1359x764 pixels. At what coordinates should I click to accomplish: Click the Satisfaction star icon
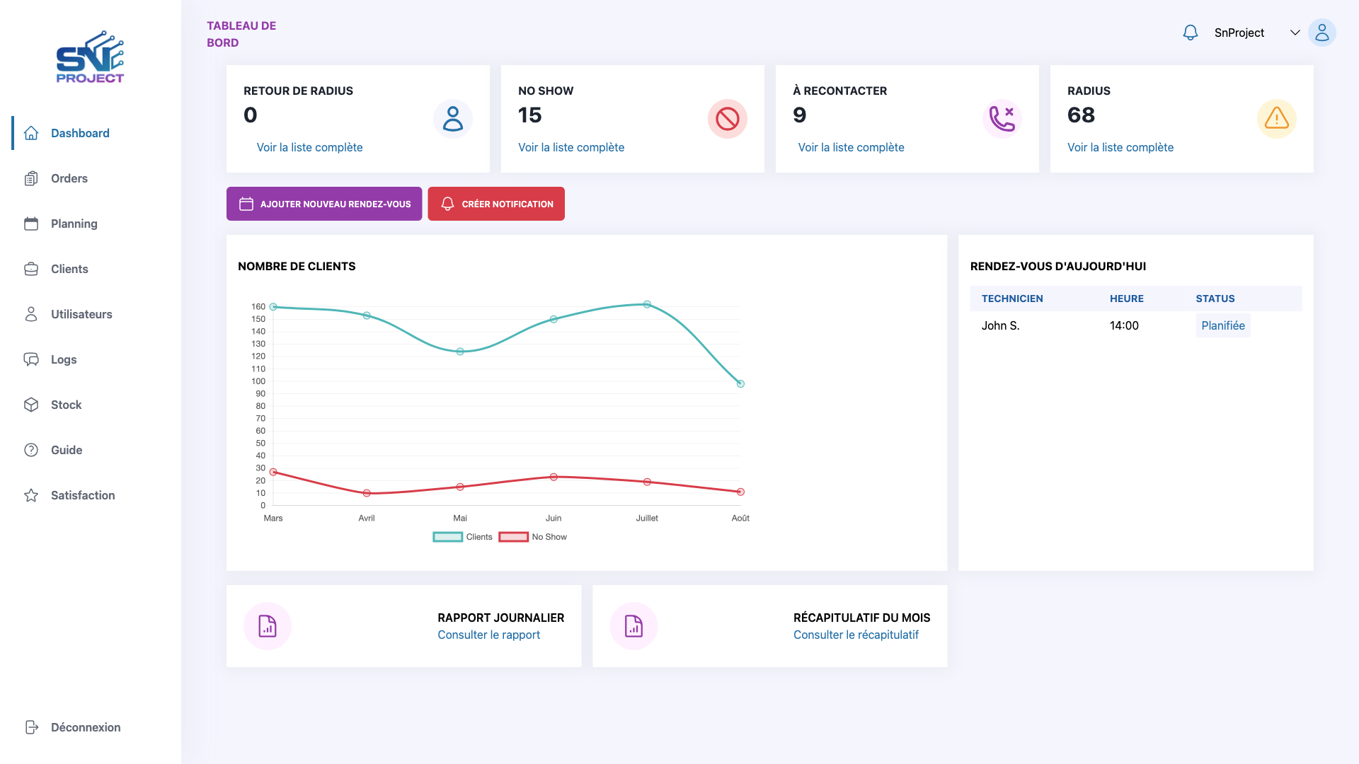pyautogui.click(x=31, y=495)
